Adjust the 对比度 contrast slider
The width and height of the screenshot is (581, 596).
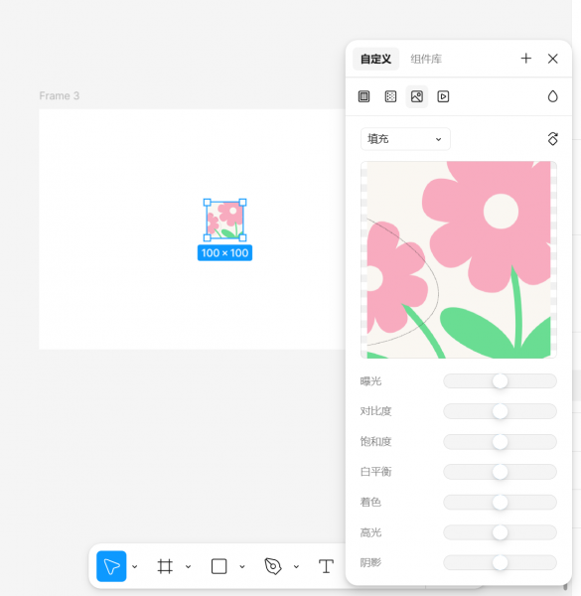point(501,411)
